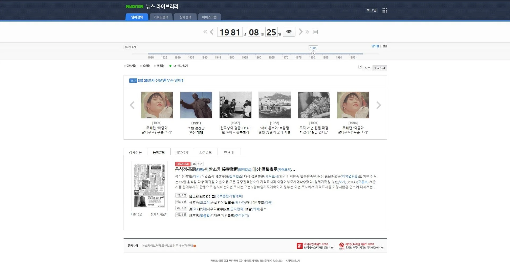510x262 pixels.
Task: Open the 조선일보 newspaper tab
Action: point(205,152)
